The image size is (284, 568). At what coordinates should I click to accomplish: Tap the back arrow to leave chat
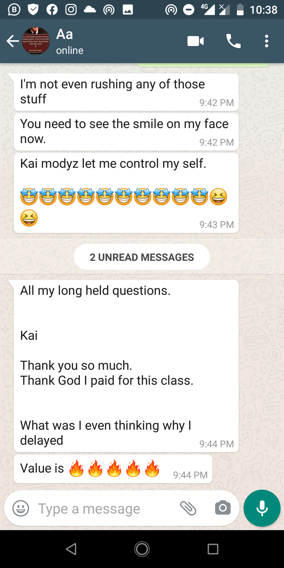(x=13, y=41)
